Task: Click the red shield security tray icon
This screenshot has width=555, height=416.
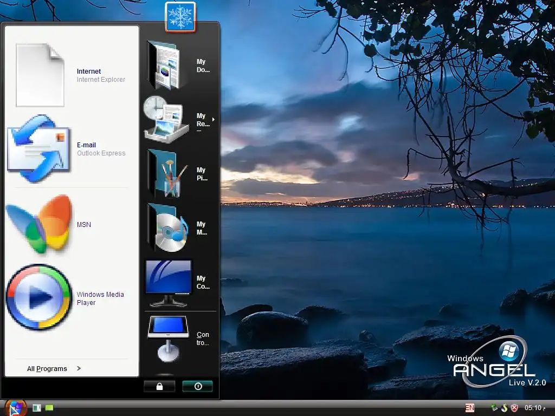Action: click(x=515, y=408)
